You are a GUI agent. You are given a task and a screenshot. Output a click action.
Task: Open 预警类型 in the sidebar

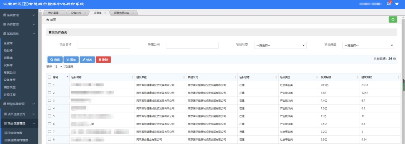pos(10,87)
